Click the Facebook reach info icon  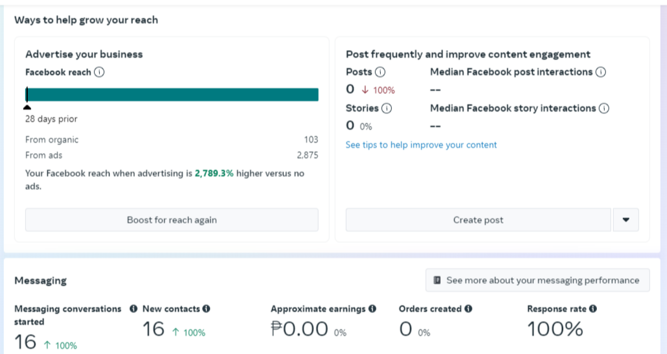pos(99,73)
